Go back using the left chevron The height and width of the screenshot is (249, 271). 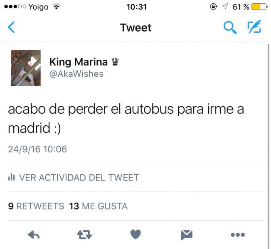point(11,27)
